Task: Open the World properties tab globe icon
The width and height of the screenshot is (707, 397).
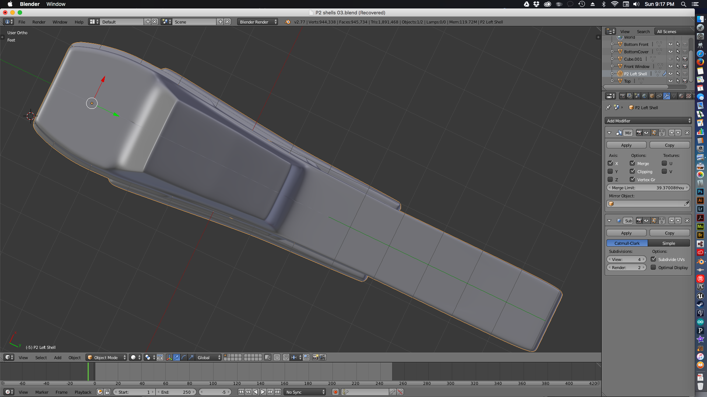Action: [x=644, y=96]
